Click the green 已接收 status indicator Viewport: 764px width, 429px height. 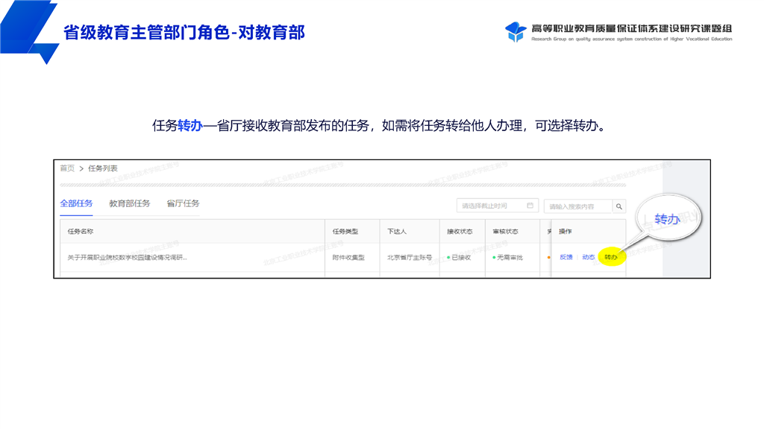pyautogui.click(x=459, y=257)
